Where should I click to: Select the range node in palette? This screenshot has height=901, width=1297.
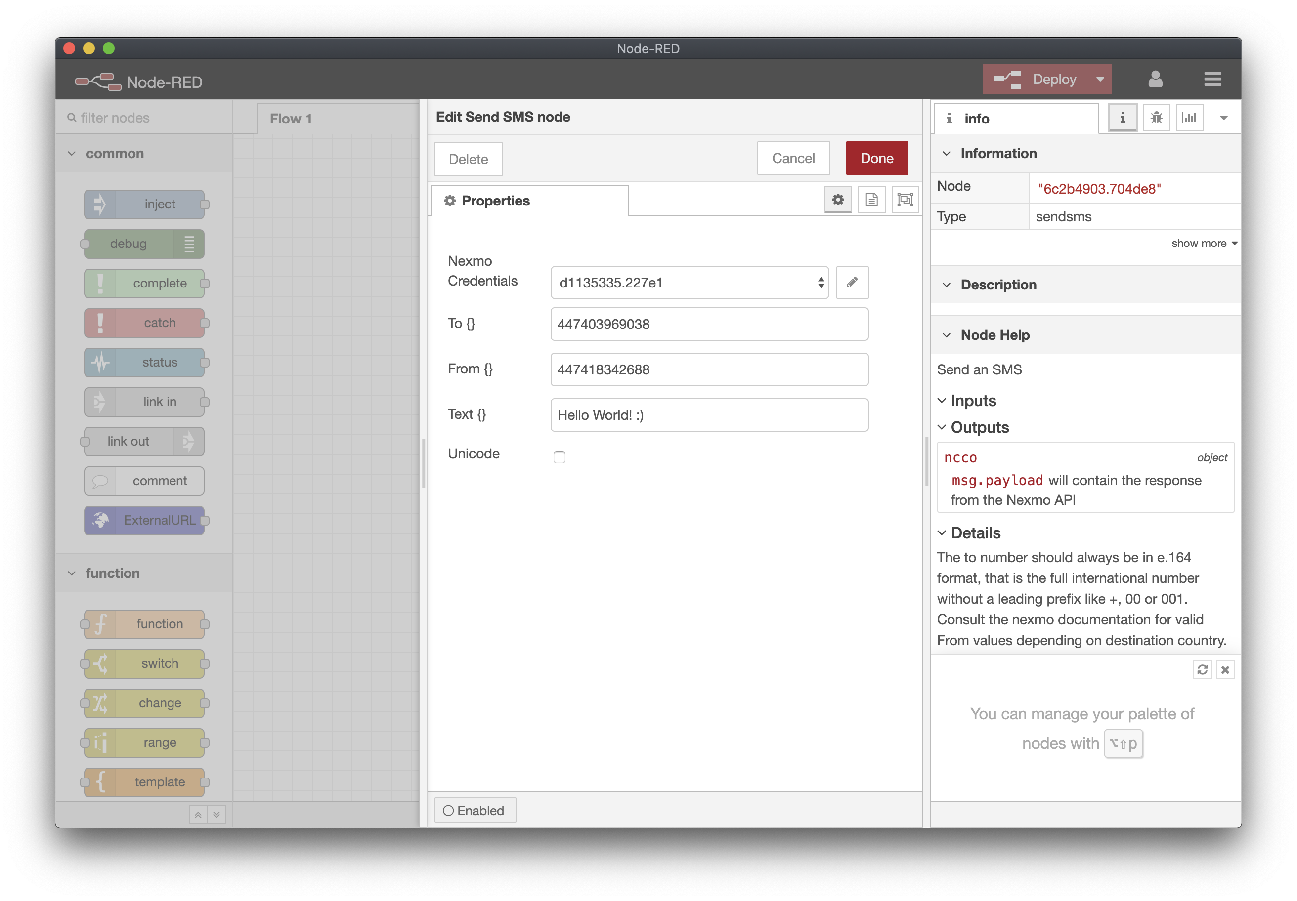click(x=145, y=743)
